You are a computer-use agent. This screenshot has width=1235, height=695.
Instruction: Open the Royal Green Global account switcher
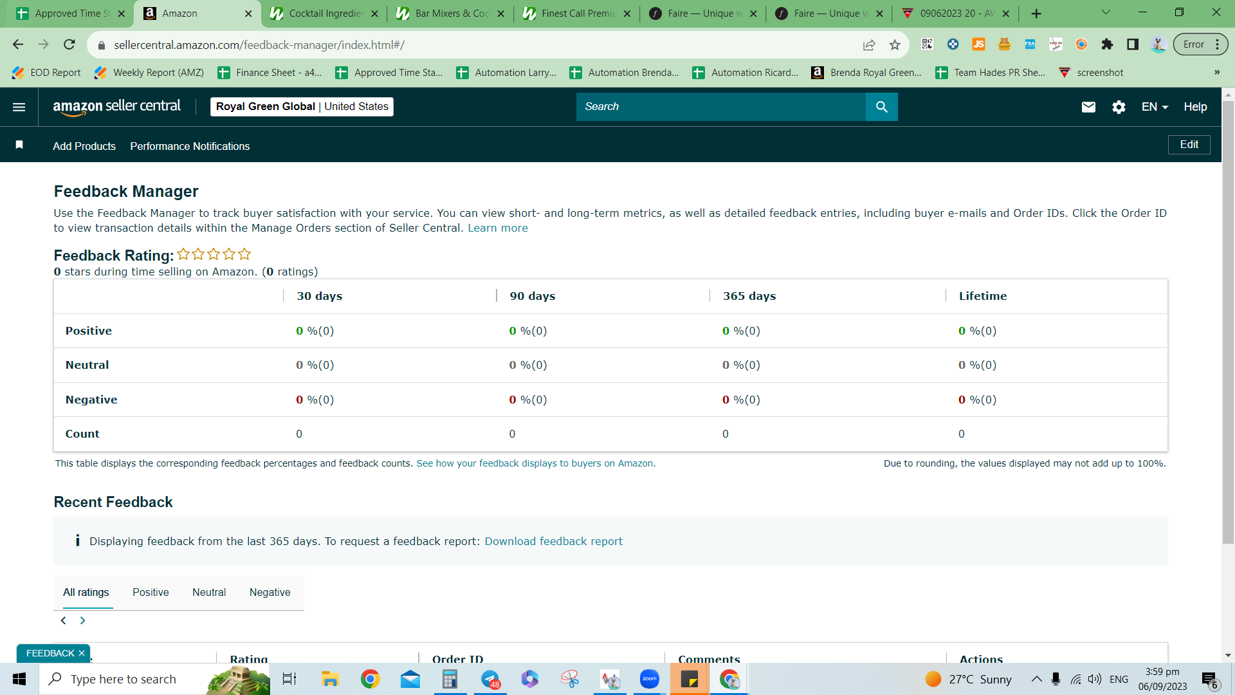302,107
